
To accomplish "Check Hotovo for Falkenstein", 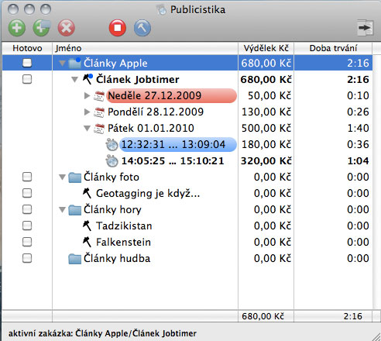I will [x=27, y=242].
